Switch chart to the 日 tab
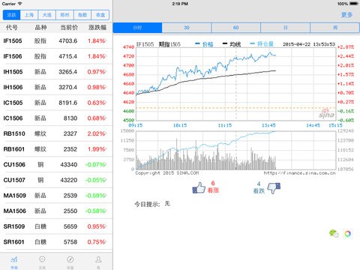The height and width of the screenshot is (270, 360). click(286, 28)
